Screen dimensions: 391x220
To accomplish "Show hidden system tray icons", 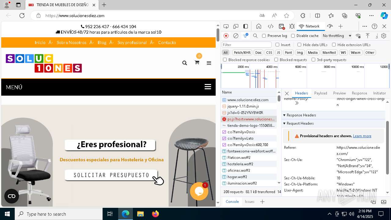I will [329, 214].
